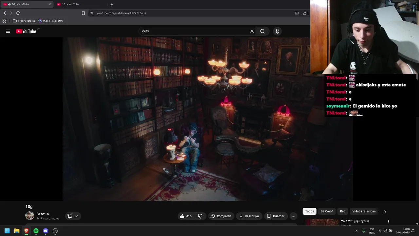Mute the tab via its speaker icon
Image resolution: width=419 pixels, height=236 pixels.
9,4
